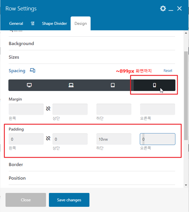
Task: Open the Shape Divider tab
Action: coord(54,23)
